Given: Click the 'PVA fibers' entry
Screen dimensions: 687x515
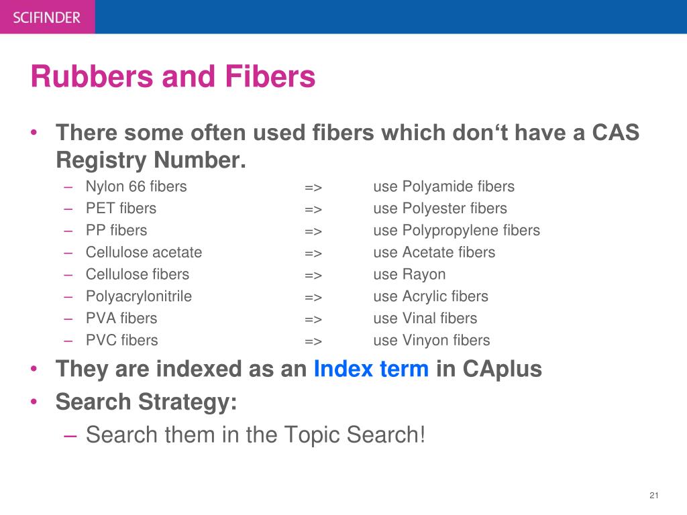Looking at the screenshot, I should tap(121, 319).
